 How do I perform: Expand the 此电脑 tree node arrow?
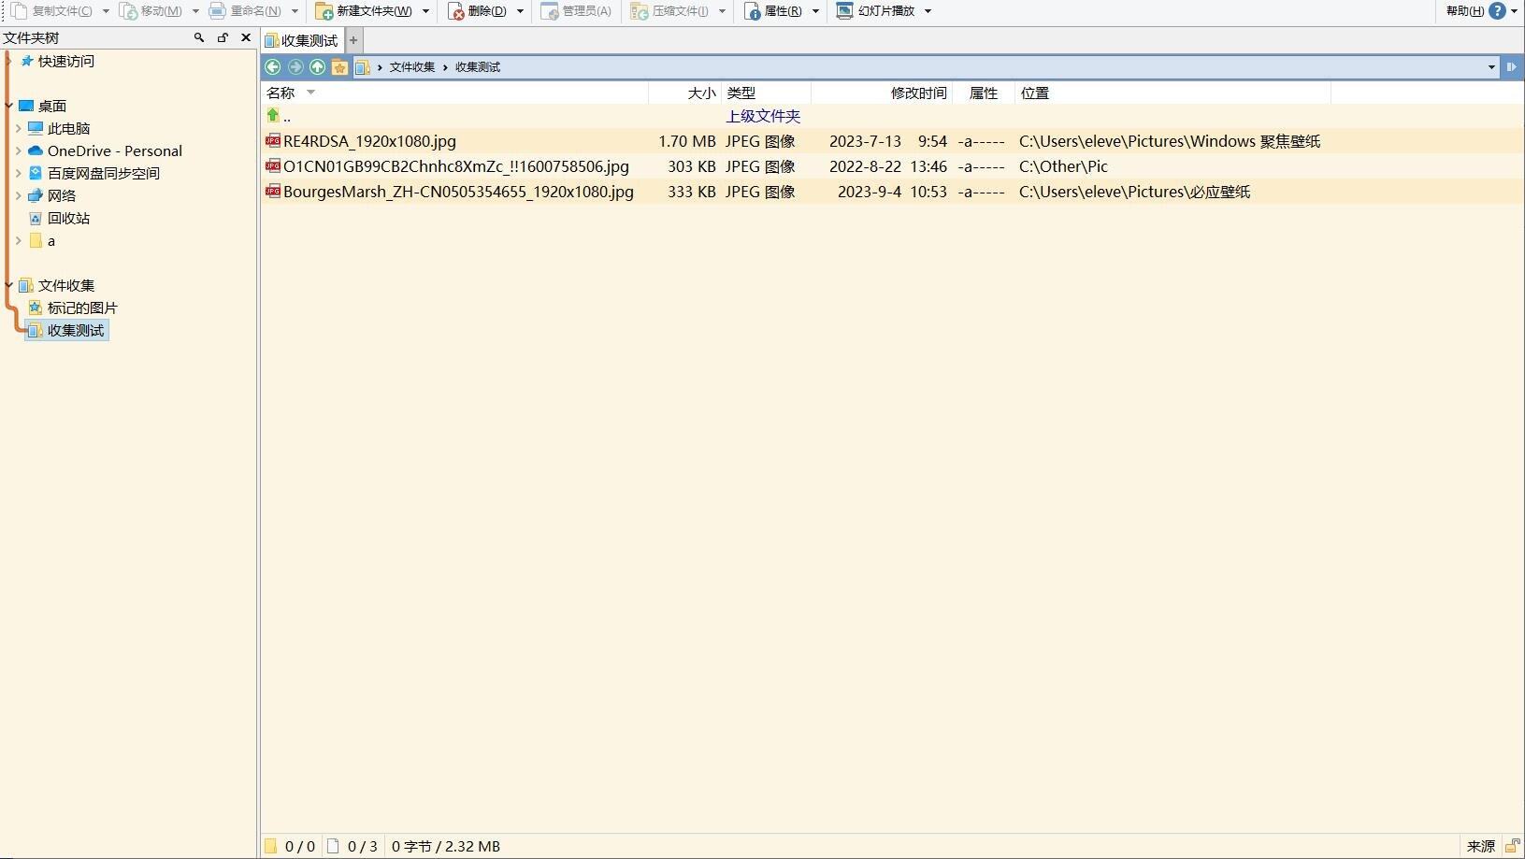click(18, 128)
